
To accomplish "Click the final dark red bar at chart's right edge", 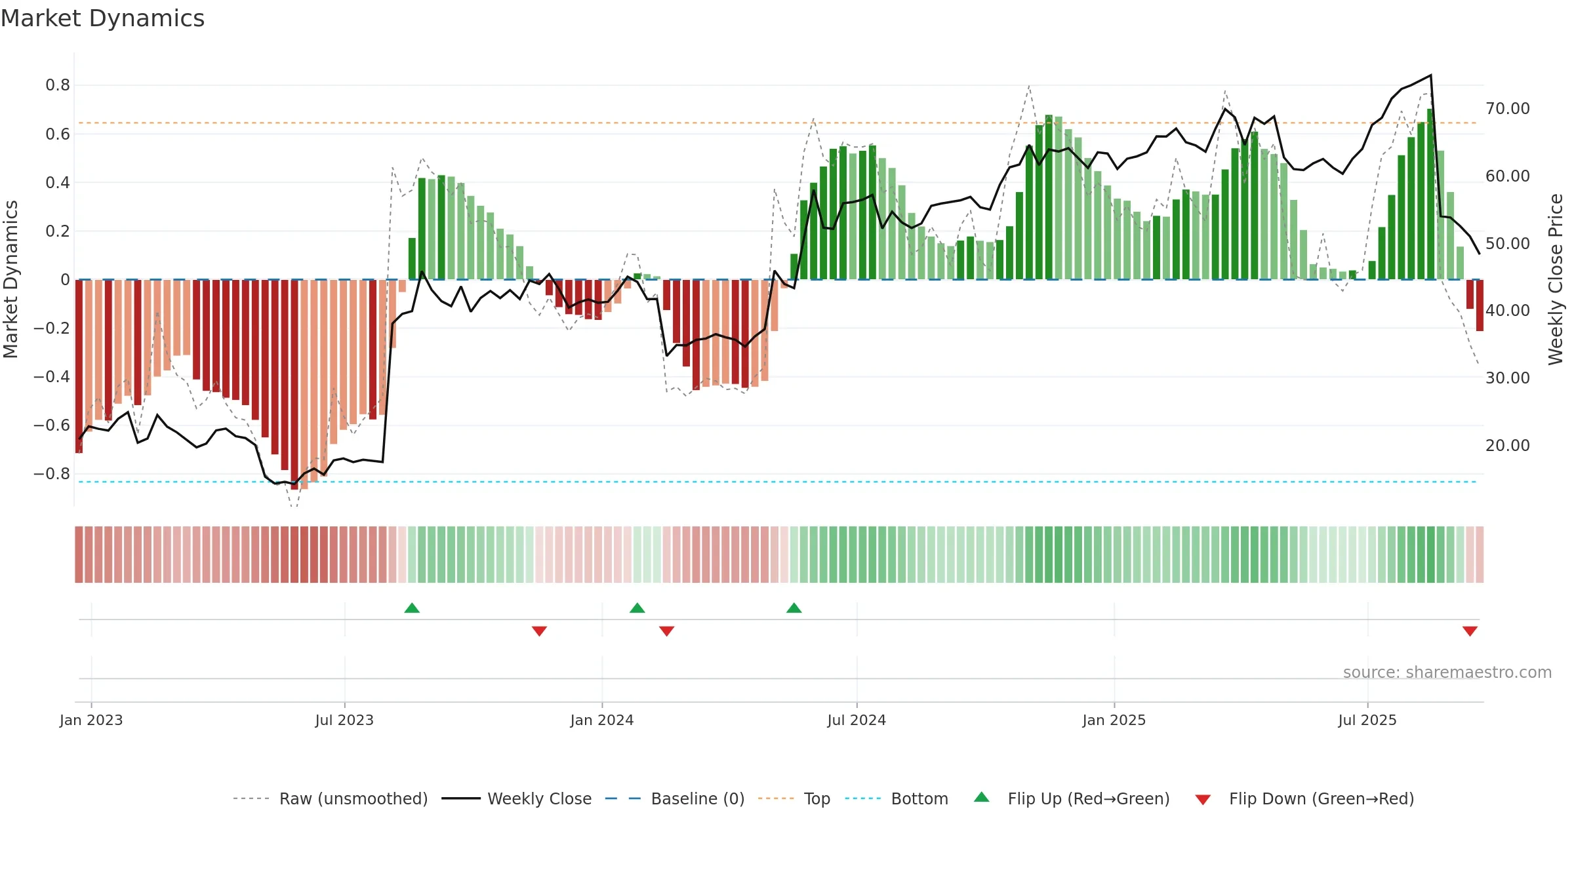I will click(x=1480, y=305).
